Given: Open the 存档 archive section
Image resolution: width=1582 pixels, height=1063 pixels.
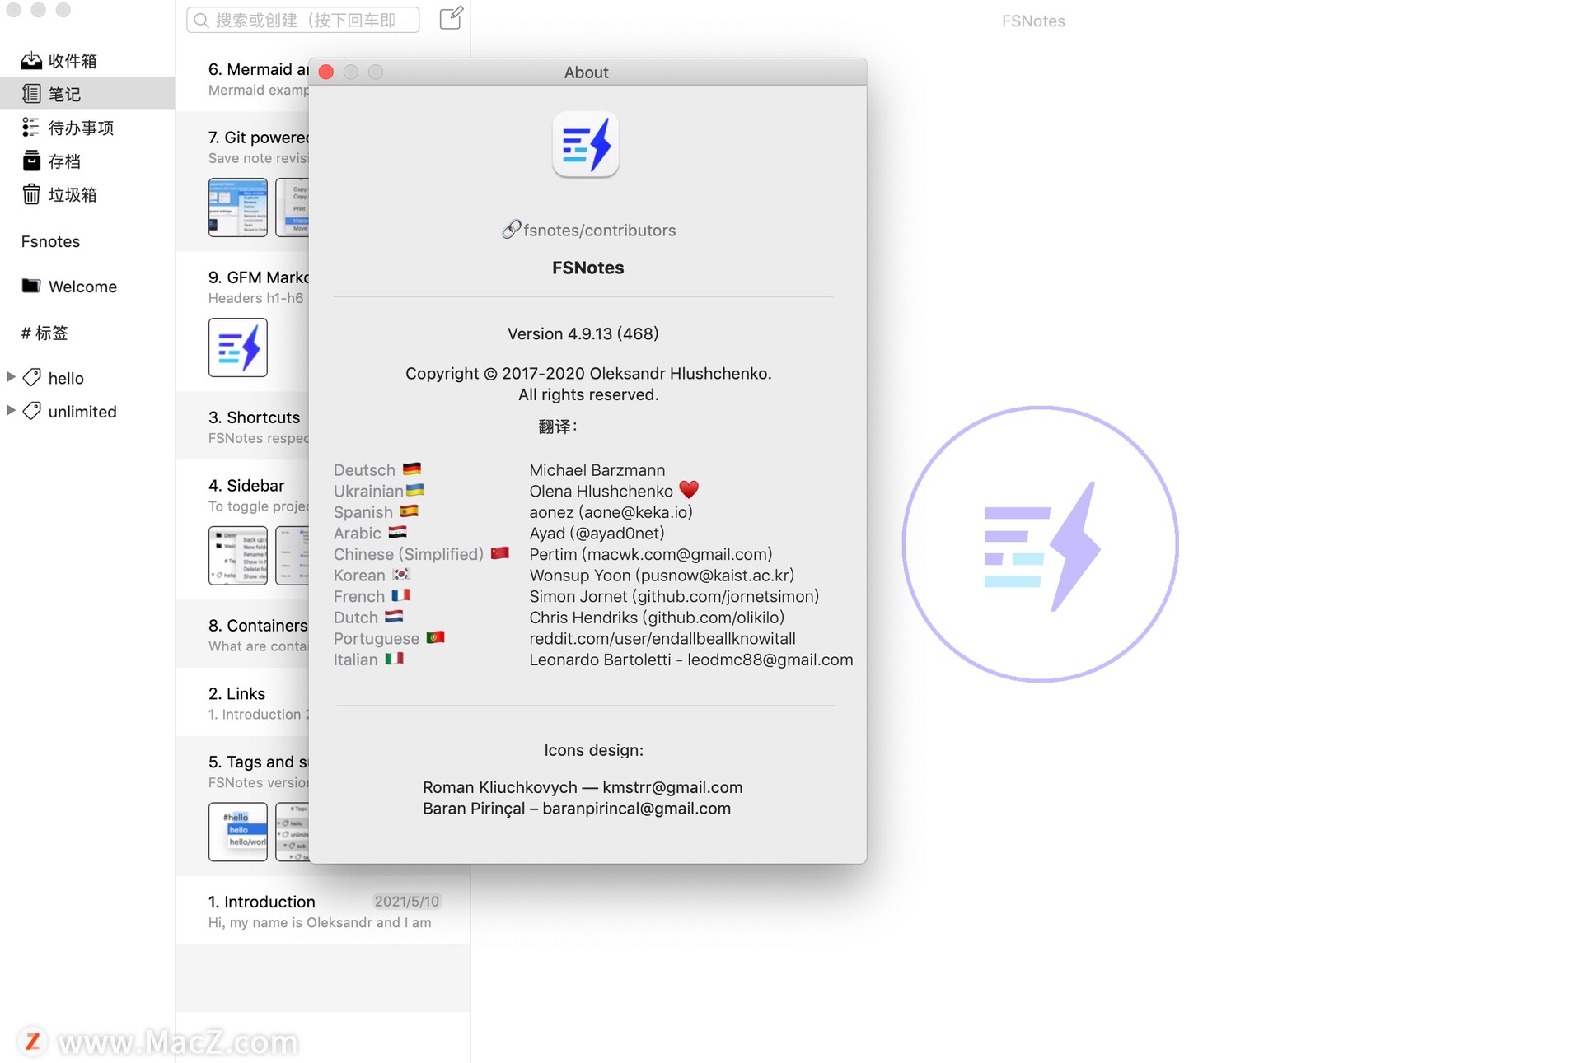Looking at the screenshot, I should [x=87, y=161].
